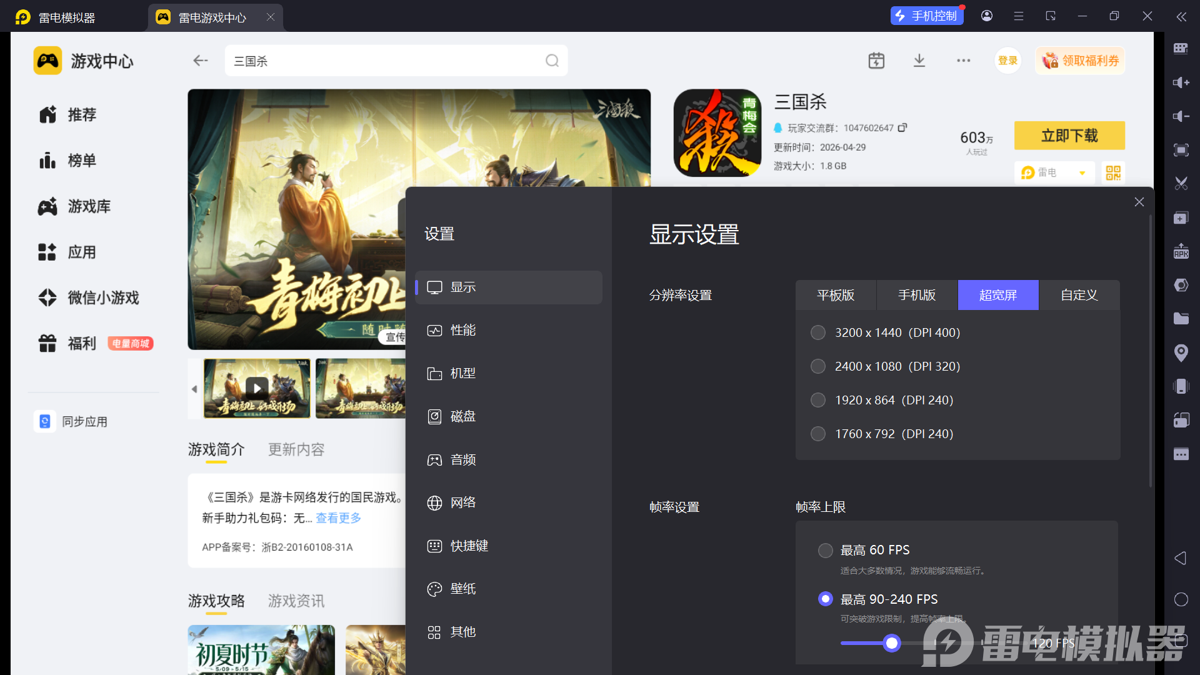Click the 手机控制 button
The width and height of the screenshot is (1200, 675).
click(927, 16)
